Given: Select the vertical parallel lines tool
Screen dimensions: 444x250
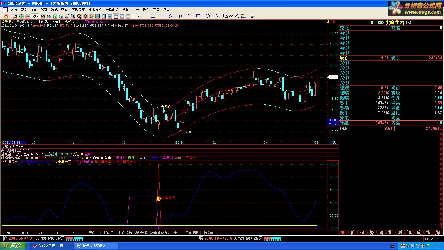Looking at the screenshot, I should (162, 16).
